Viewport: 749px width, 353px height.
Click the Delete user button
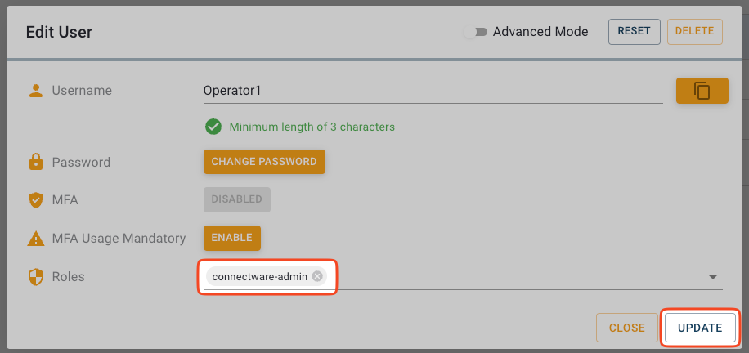coord(694,32)
